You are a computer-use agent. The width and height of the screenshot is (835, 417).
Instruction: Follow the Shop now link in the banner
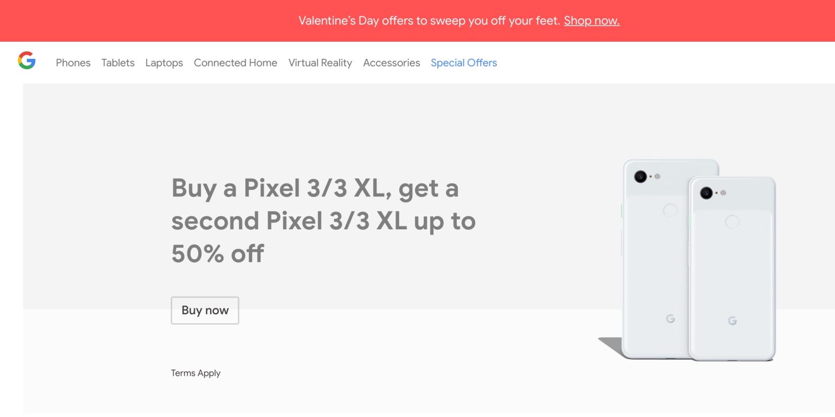pos(591,21)
